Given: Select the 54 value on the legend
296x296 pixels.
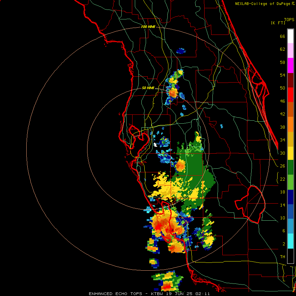Looking at the screenshot, I should point(283,75).
